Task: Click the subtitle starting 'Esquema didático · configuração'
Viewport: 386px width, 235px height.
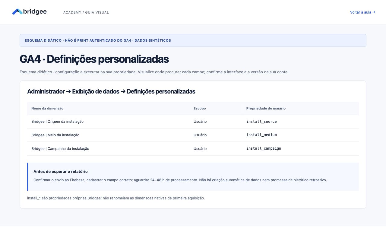Action: [154, 72]
